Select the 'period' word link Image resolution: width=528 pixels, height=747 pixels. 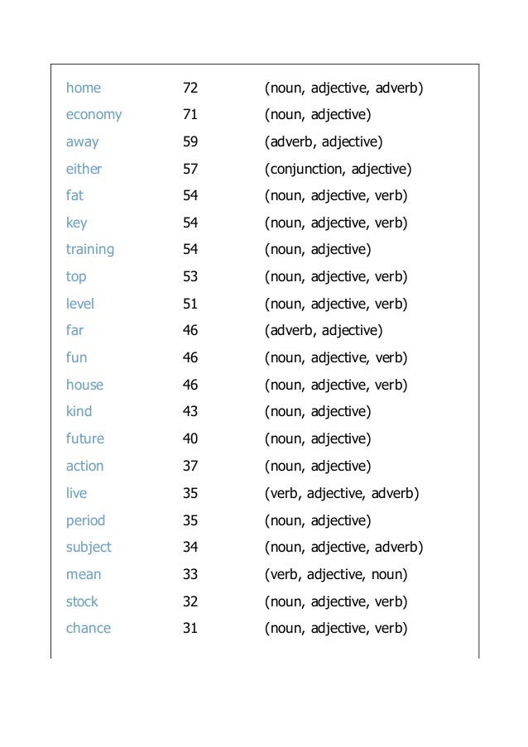point(86,520)
